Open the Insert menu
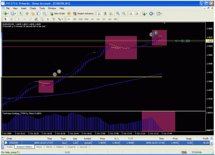 pos(24,8)
